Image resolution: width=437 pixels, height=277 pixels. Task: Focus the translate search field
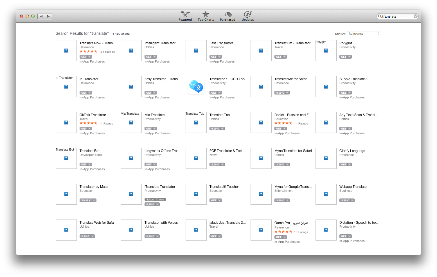(397, 16)
